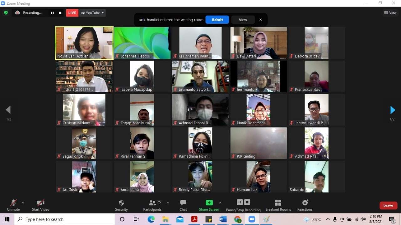Open the Chat bubble icon

pos(183,203)
